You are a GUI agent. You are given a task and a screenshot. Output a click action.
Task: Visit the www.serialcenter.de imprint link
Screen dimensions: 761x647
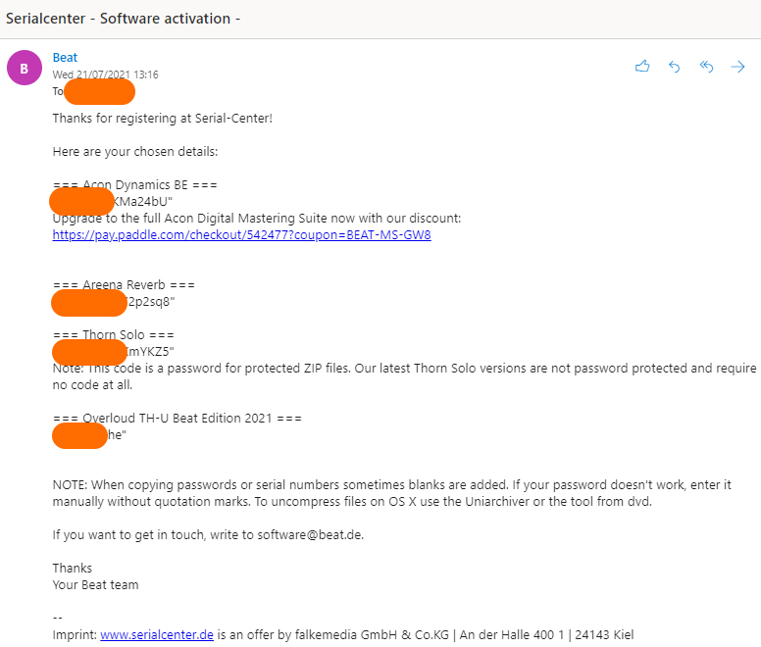click(x=157, y=634)
